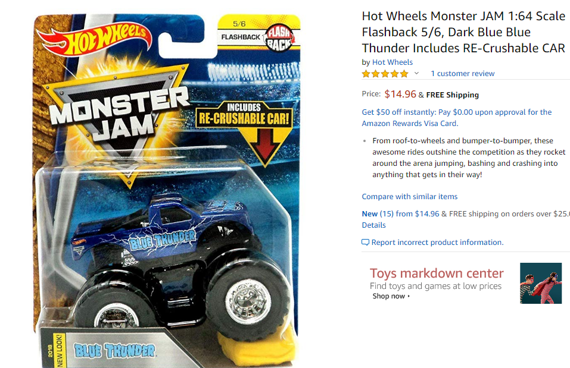Image resolution: width=570 pixels, height=368 pixels.
Task: Click the speech bubble report icon
Action: (x=365, y=242)
